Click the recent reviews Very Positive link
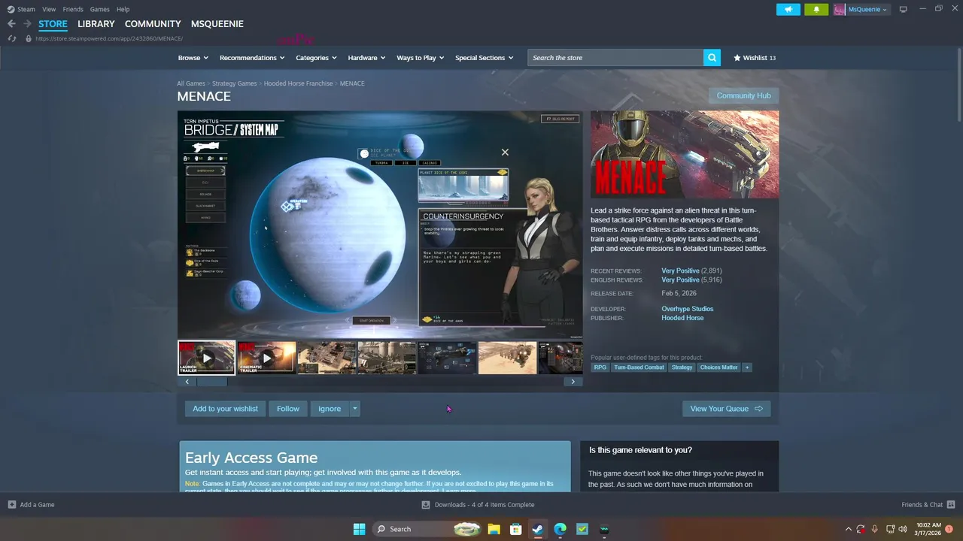Screen dimensions: 963x541 (680, 270)
